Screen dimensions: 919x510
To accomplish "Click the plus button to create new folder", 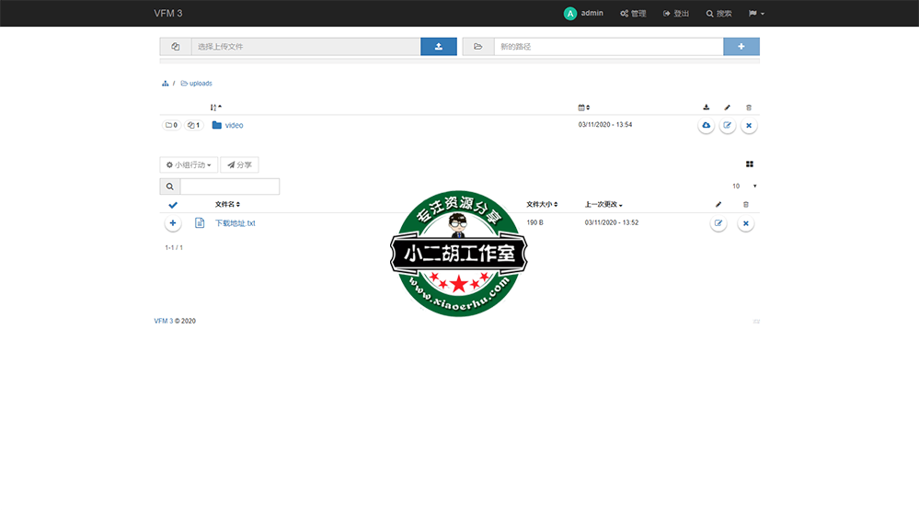I will tap(741, 46).
